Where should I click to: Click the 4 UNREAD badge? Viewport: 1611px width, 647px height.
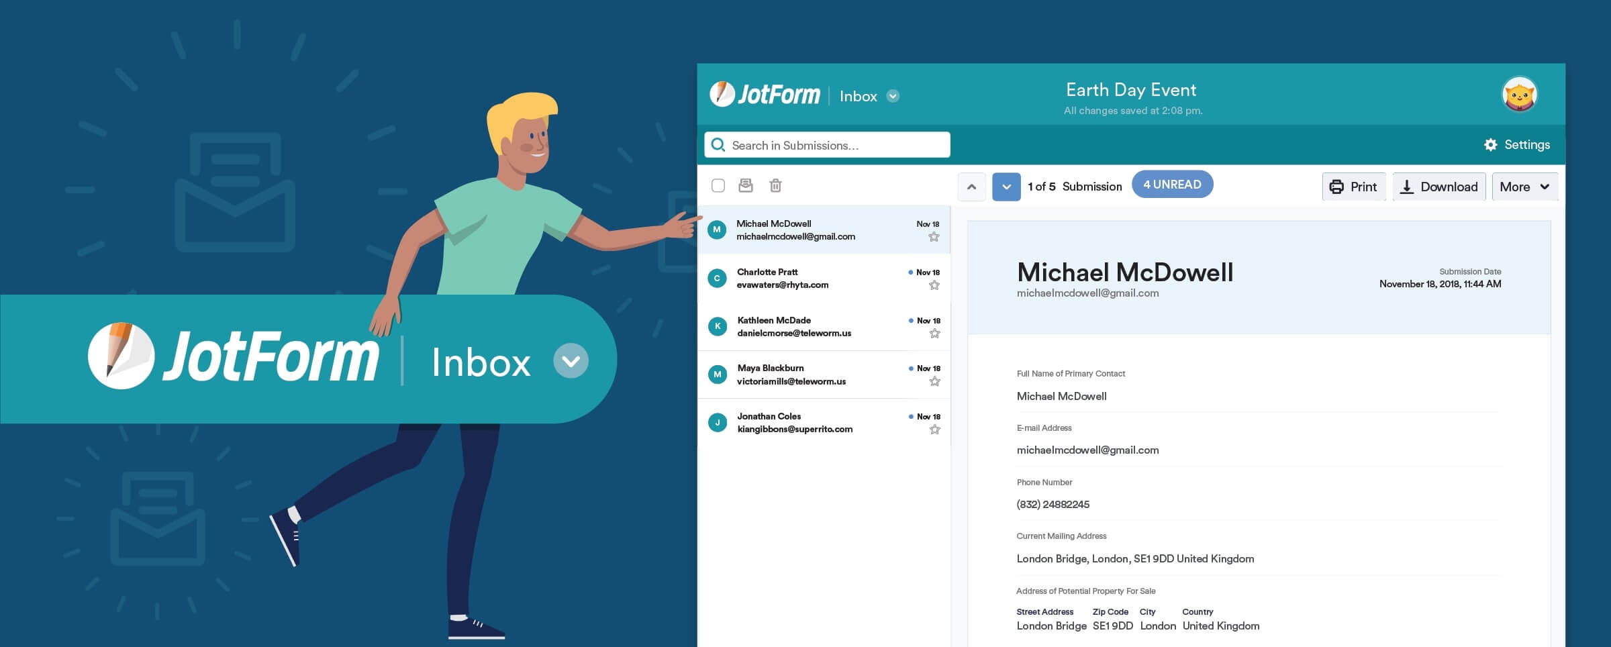(1172, 185)
